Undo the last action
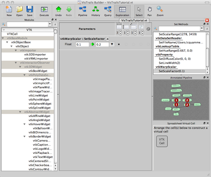The image size is (211, 177). pos(58,11)
